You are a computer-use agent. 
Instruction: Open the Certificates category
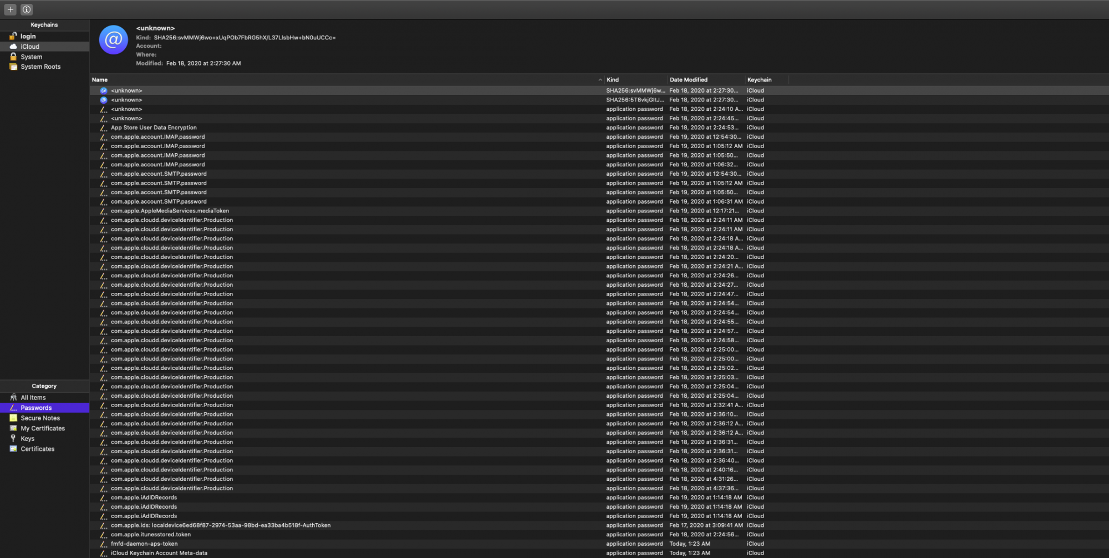point(44,449)
